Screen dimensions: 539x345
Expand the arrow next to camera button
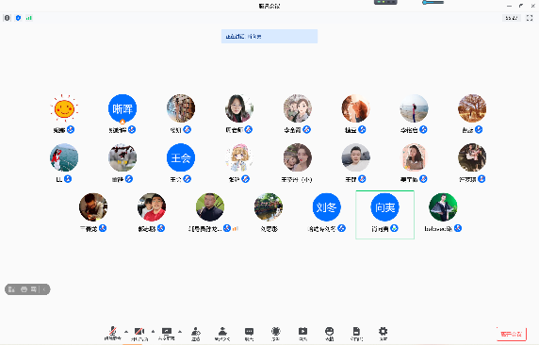pyautogui.click(x=153, y=332)
